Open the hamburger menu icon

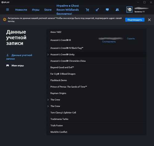pyautogui.click(x=7, y=10)
